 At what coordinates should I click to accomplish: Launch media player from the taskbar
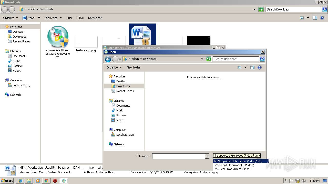38,181
